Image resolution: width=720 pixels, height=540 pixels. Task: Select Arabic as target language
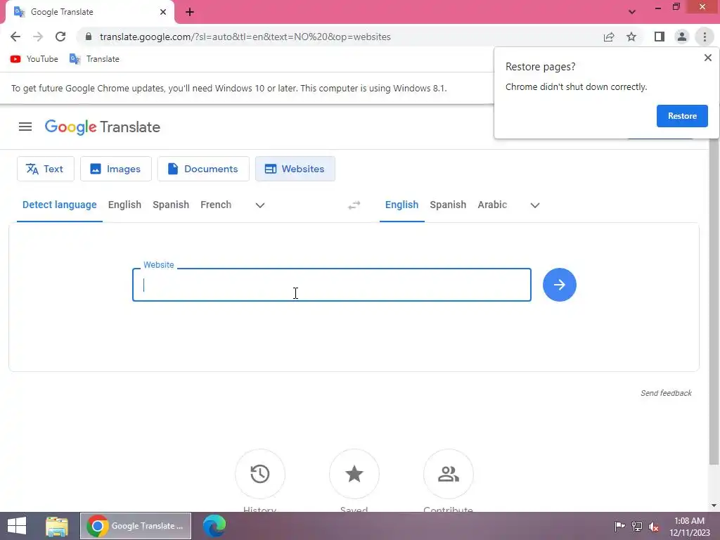pos(492,205)
